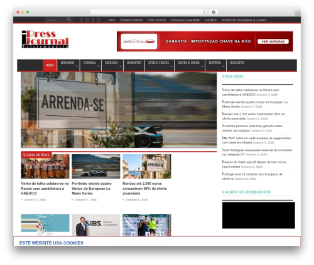Image resolution: width=314 pixels, height=265 pixels.
Task: Open Contacto link
Action: click(211, 20)
